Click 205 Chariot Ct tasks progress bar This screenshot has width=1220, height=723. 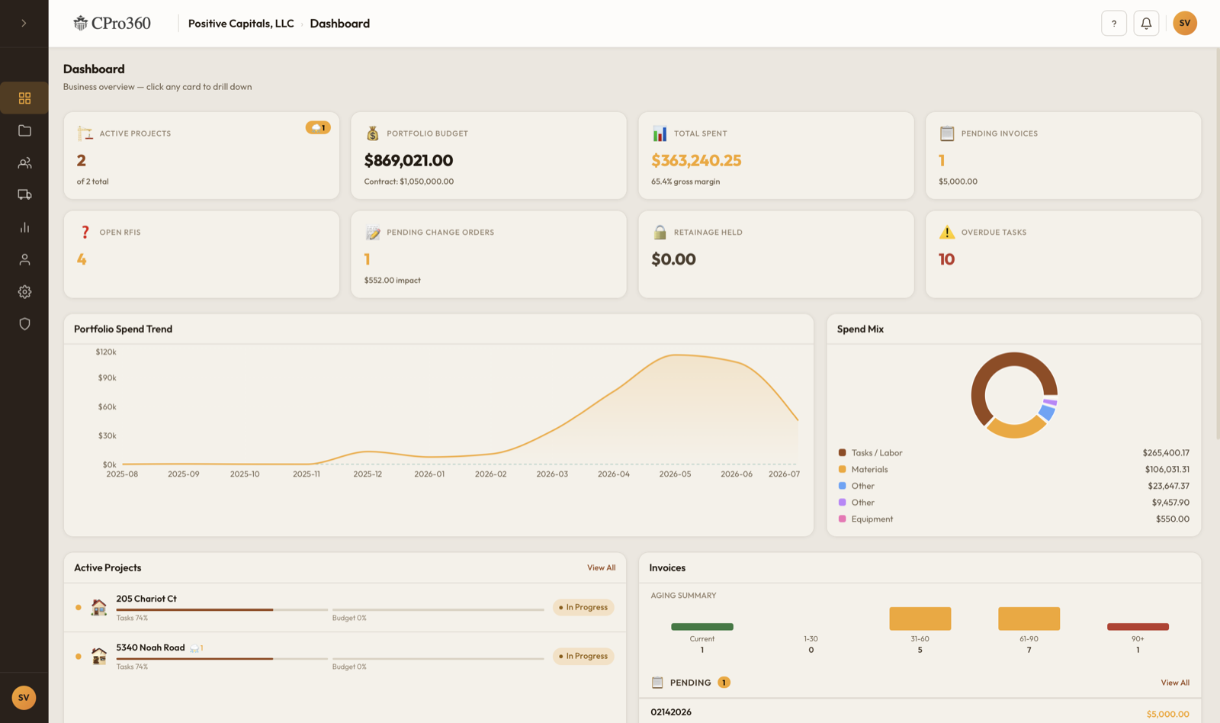point(222,609)
